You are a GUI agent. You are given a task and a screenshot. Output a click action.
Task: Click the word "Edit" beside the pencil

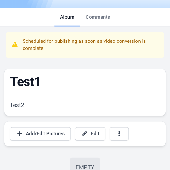tap(95, 134)
